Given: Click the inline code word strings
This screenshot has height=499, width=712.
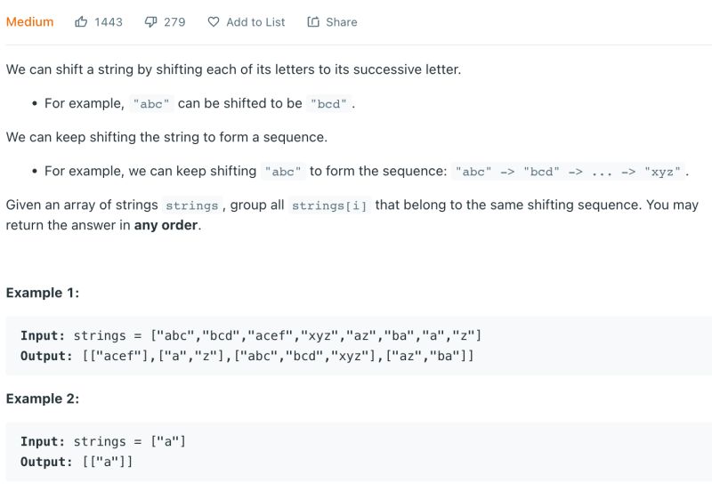Looking at the screenshot, I should [x=191, y=205].
